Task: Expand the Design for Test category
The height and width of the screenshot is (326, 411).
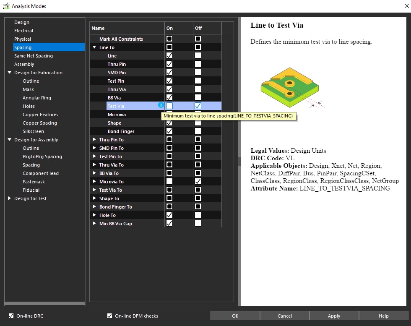Action: (10, 198)
